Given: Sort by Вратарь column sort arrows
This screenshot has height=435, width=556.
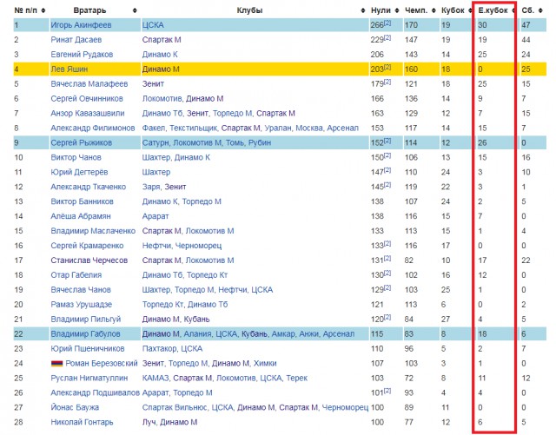Looking at the screenshot, I should pyautogui.click(x=135, y=10).
